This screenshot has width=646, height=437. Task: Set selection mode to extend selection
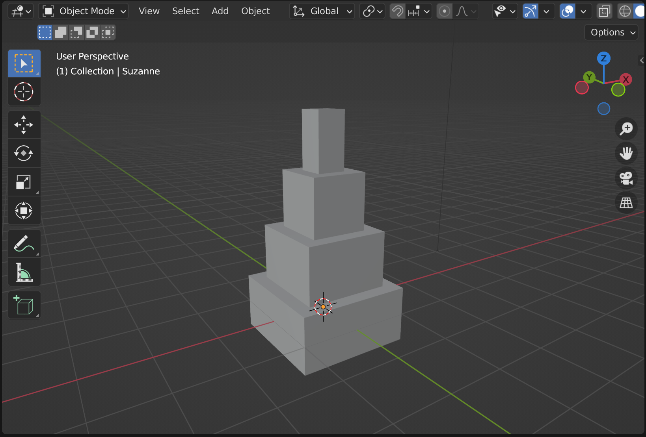pos(61,32)
